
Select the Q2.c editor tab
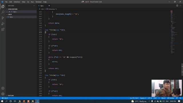point(44,6)
